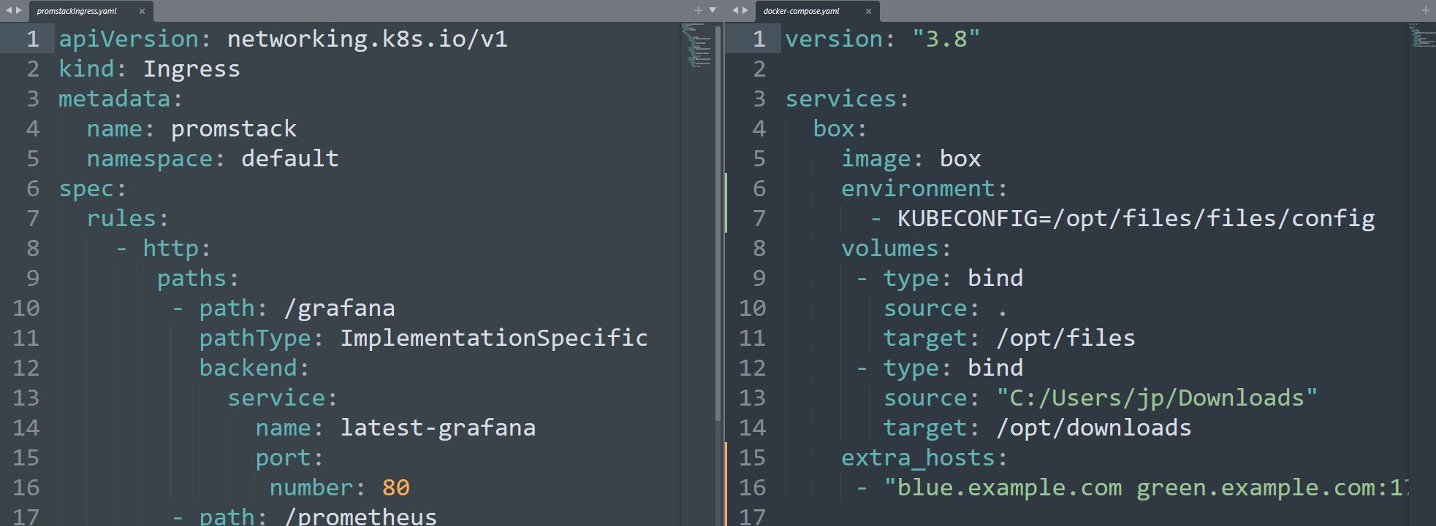Click line number 15 in the docker-compose gutter
The height and width of the screenshot is (526, 1436).
(x=752, y=457)
